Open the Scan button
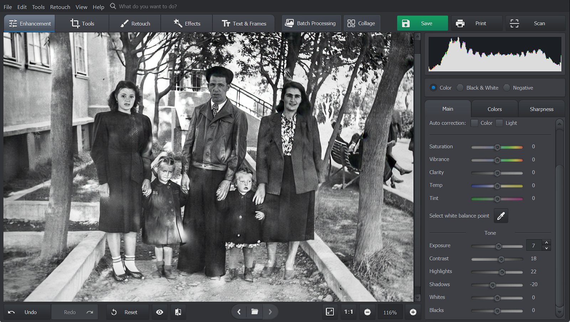This screenshot has width=570, height=322. (x=535, y=23)
